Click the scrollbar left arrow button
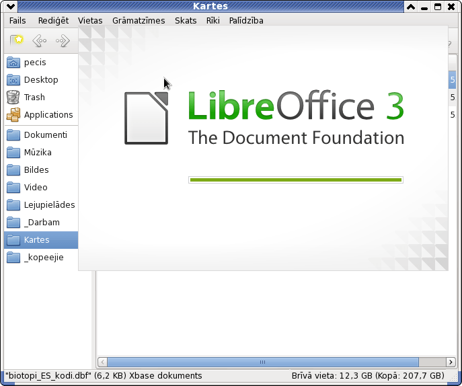Viewport: 462px width, 386px height. [102, 362]
